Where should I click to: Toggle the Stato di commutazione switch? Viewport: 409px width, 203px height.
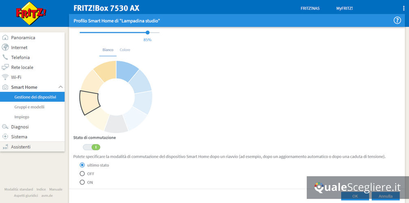[x=91, y=147]
